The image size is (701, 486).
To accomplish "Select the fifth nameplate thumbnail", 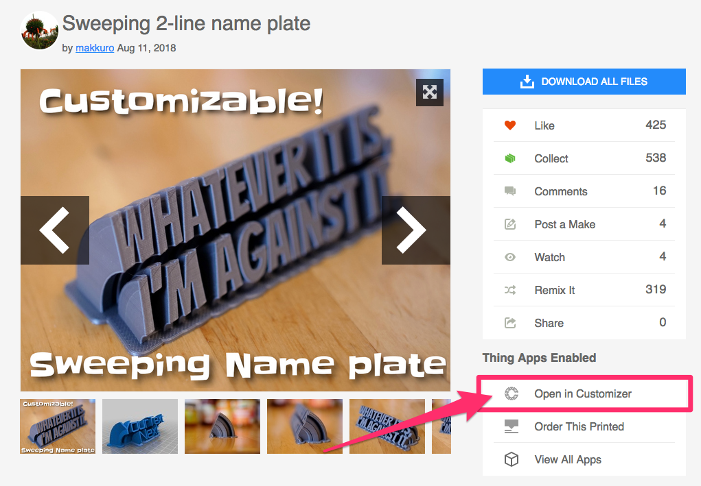I will point(387,426).
